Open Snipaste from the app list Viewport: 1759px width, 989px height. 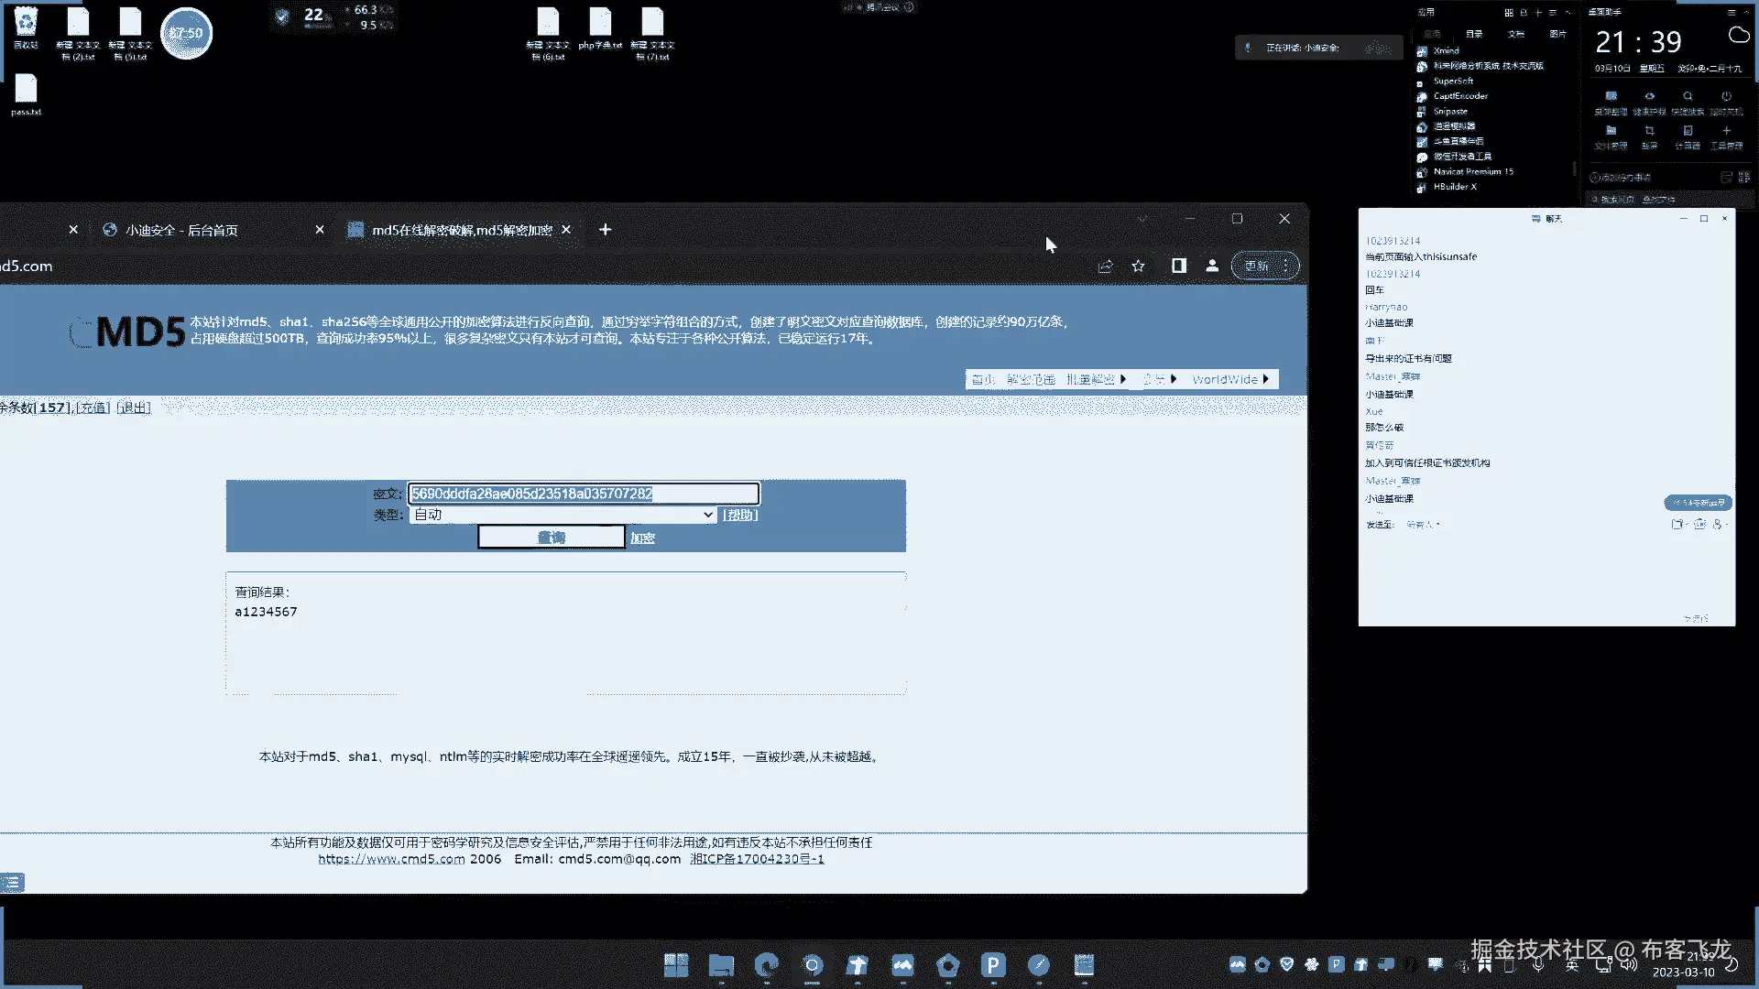[1450, 111]
